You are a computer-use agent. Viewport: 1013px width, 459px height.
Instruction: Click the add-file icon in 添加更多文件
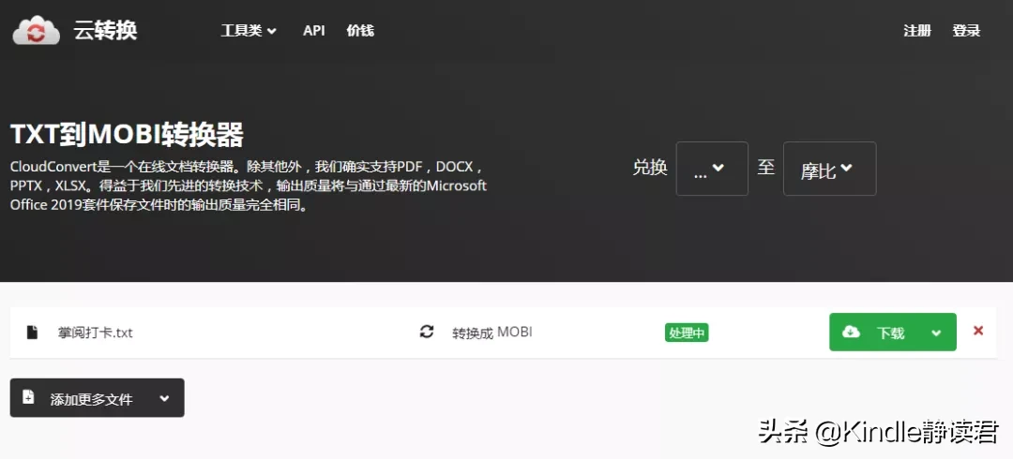(x=28, y=397)
